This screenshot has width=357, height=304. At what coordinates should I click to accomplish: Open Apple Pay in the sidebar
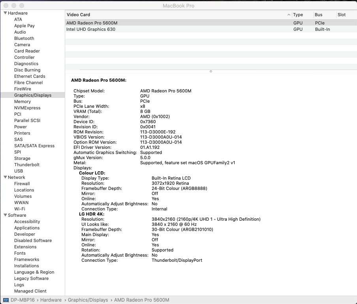click(x=24, y=26)
